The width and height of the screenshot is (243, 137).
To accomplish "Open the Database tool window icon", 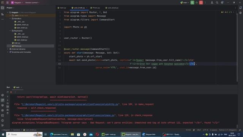I will click(x=240, y=13).
